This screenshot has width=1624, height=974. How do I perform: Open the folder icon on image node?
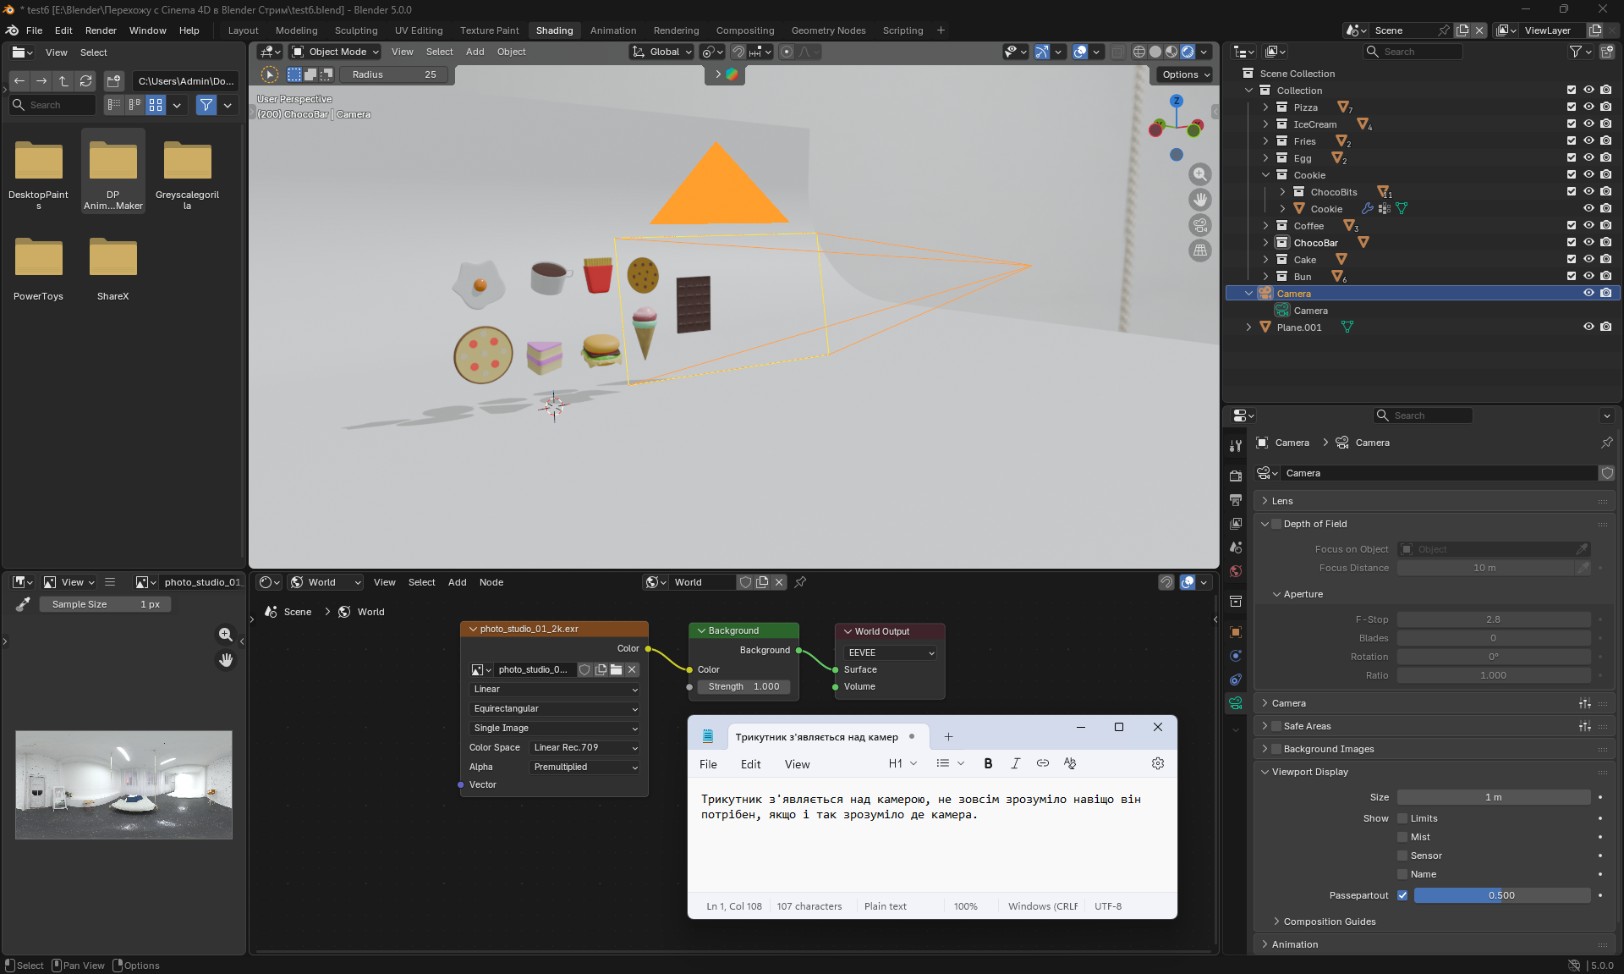[x=616, y=669]
